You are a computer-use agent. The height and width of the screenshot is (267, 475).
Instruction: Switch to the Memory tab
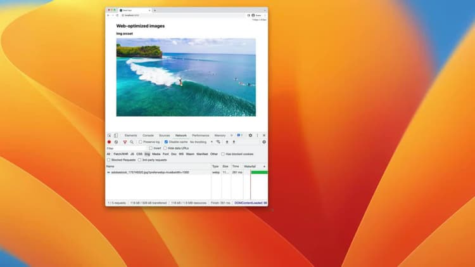click(220, 135)
